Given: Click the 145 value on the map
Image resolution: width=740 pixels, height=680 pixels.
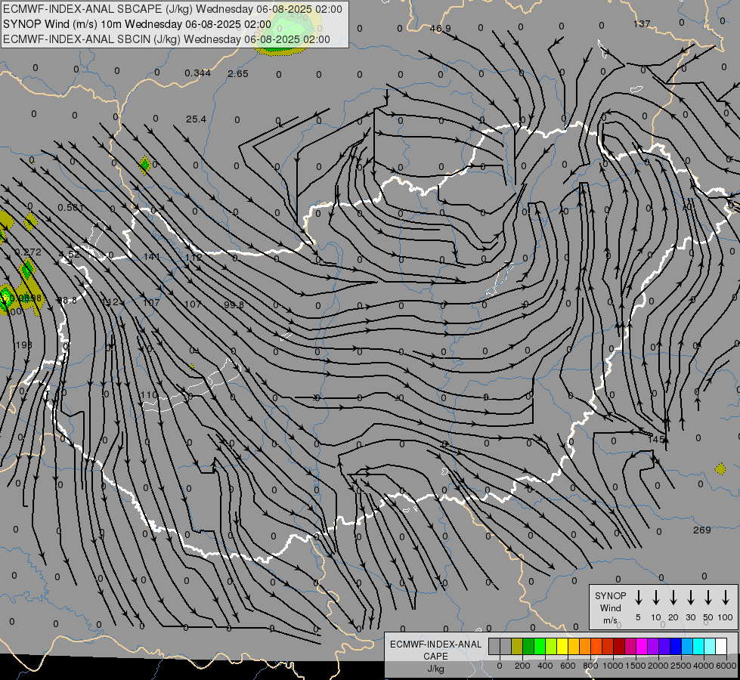Looking at the screenshot, I should pos(656,439).
